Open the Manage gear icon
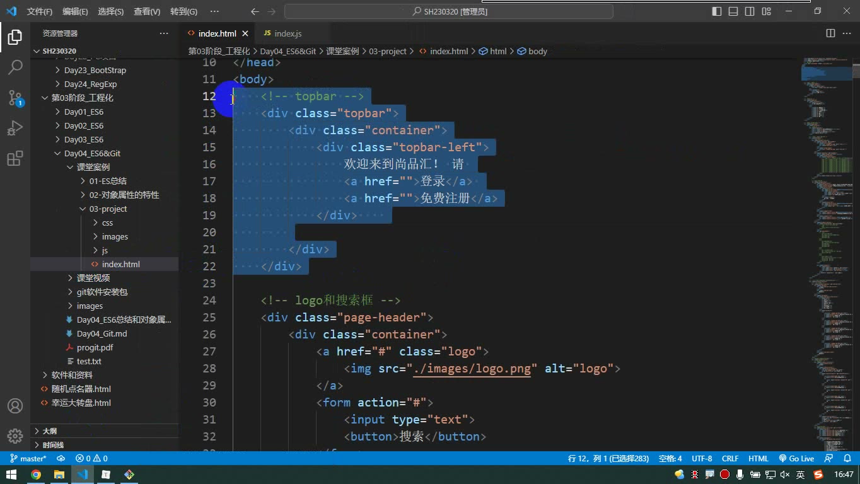This screenshot has width=860, height=484. click(x=15, y=435)
